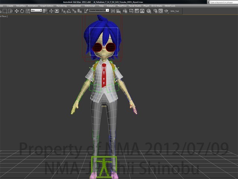Screen dimensions: 238x179
Task: Open Rendering menu
Action: coord(61,6)
